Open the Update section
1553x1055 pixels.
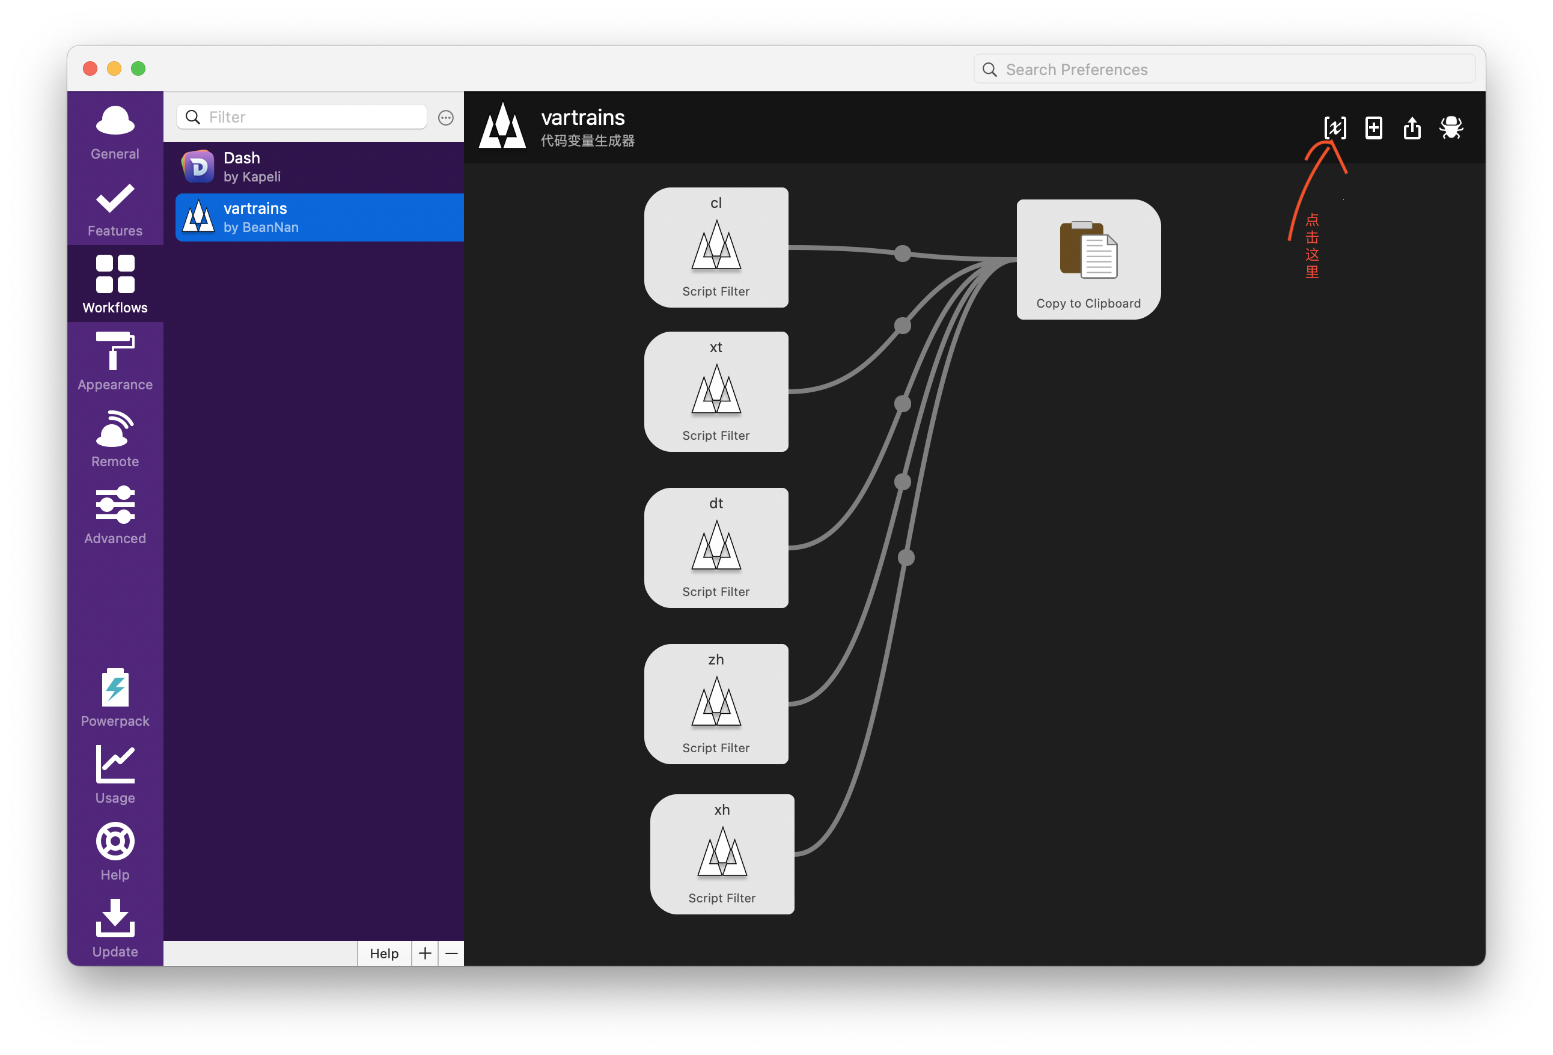[115, 928]
